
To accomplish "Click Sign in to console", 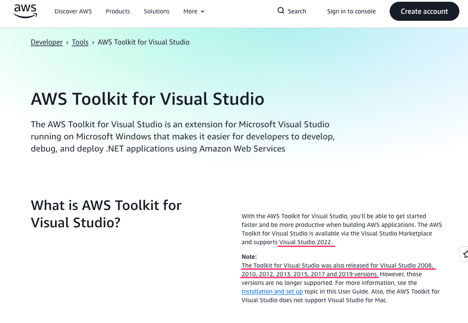I will (351, 11).
